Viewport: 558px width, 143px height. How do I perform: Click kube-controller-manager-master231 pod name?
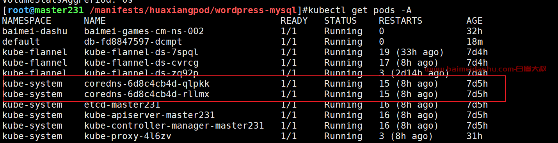(174, 126)
